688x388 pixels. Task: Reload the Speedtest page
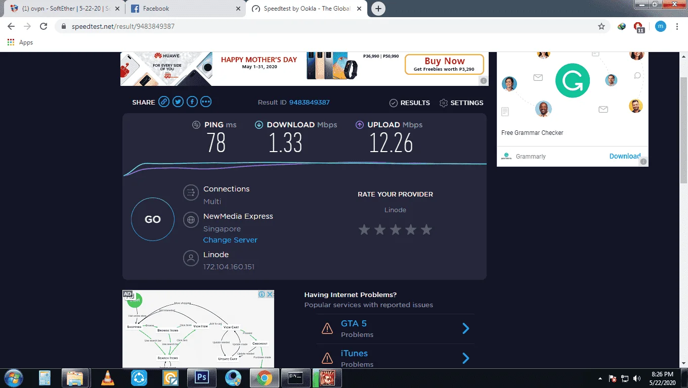(44, 26)
